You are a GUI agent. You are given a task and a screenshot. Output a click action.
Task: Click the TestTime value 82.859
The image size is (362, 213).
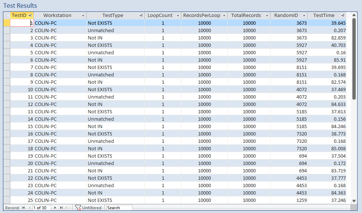click(x=338, y=38)
